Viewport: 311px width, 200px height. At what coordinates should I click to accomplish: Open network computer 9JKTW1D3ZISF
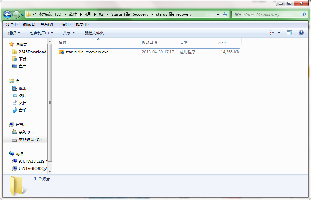[33, 161]
